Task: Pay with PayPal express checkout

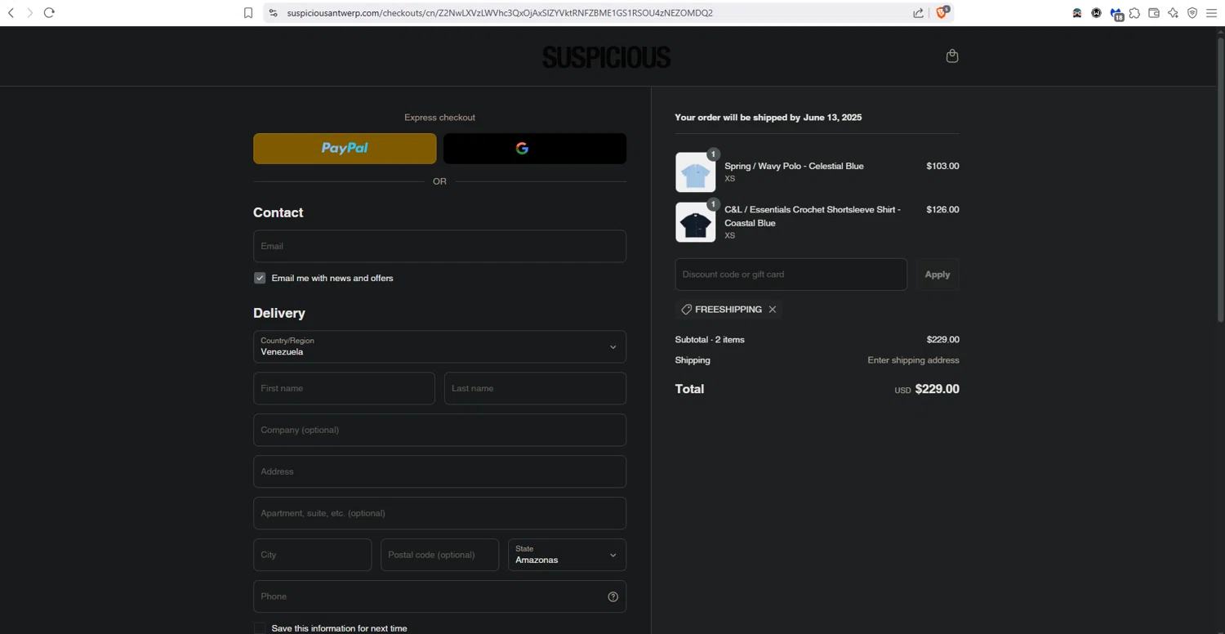Action: click(x=345, y=149)
